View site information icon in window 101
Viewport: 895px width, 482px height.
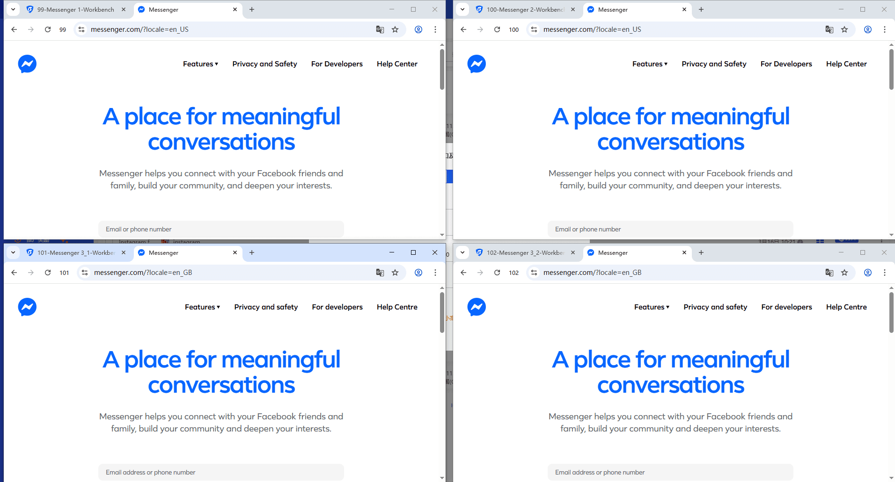click(x=85, y=273)
